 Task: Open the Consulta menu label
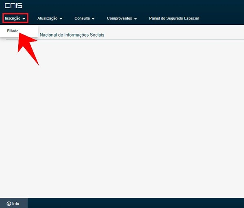(x=82, y=18)
